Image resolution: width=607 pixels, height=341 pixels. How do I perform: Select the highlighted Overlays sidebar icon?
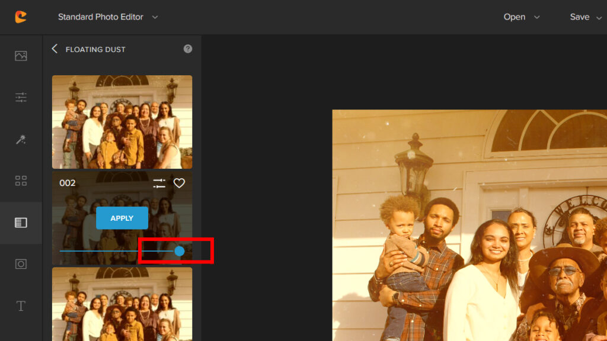pos(21,223)
